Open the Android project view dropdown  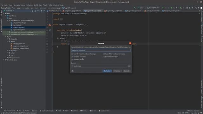[9, 11]
